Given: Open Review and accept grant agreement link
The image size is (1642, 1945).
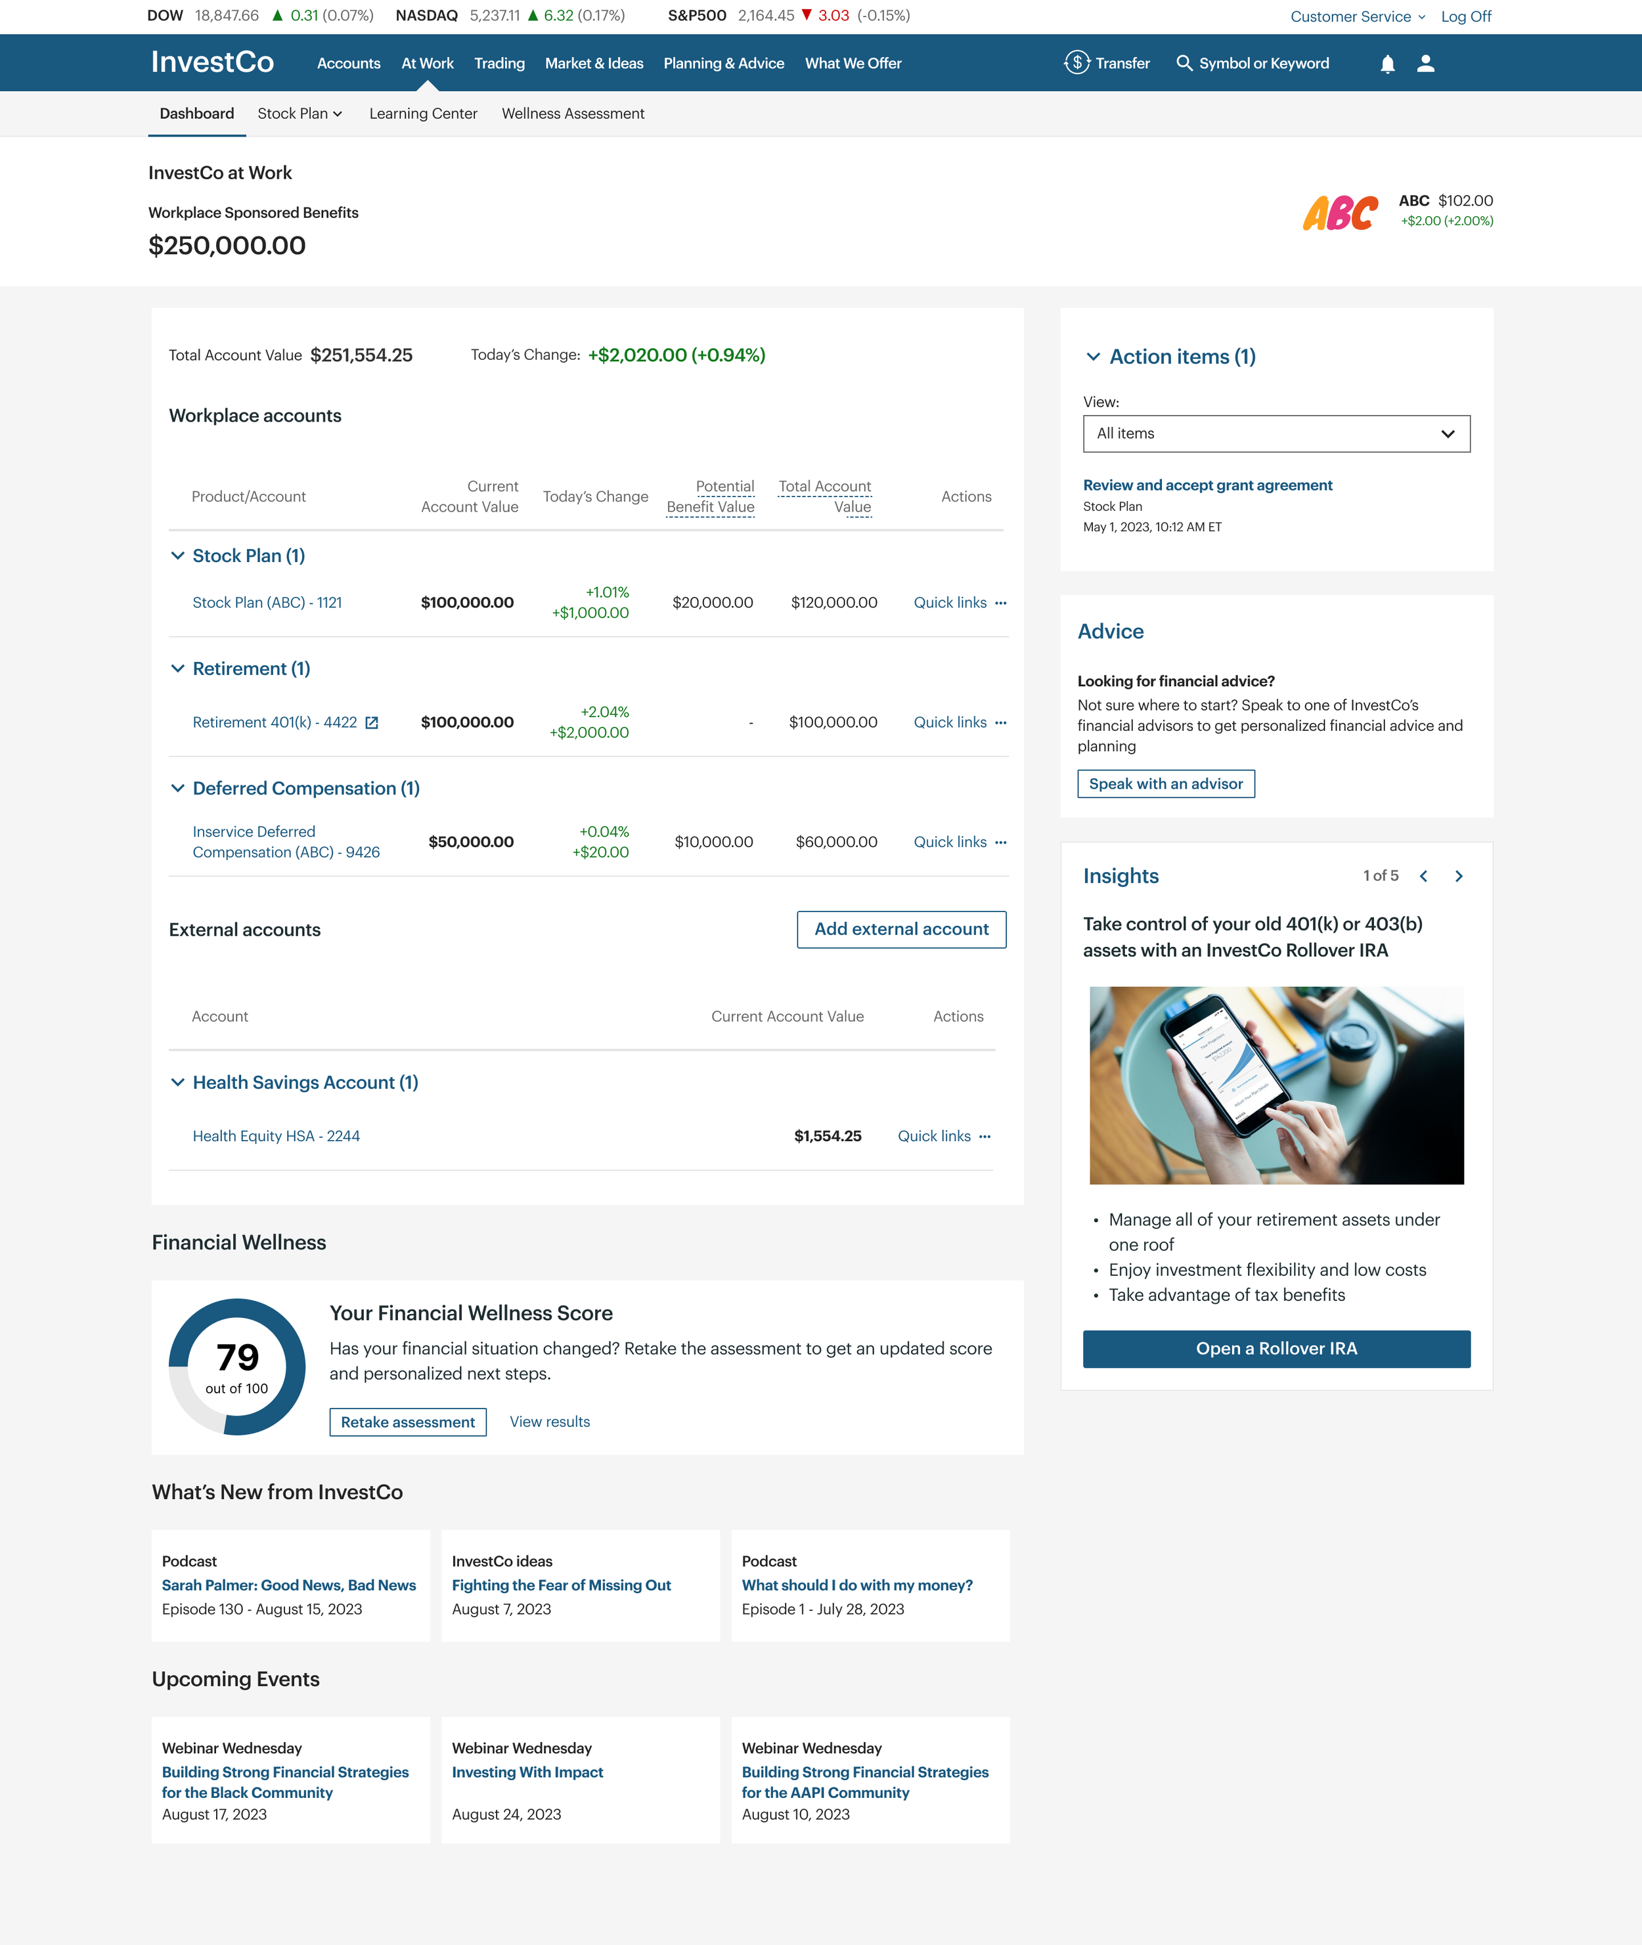Looking at the screenshot, I should coord(1207,485).
